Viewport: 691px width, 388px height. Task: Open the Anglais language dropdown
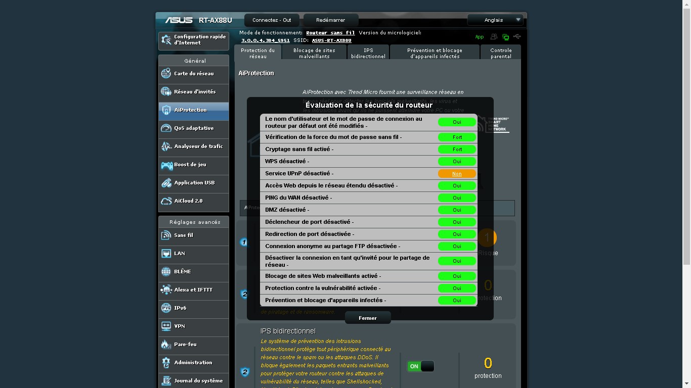pos(495,20)
